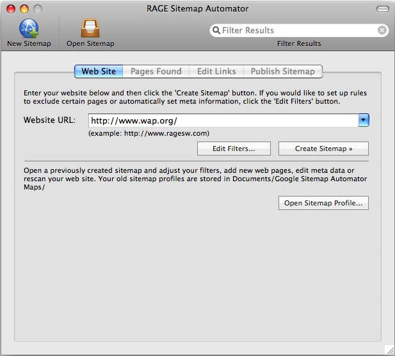The image size is (395, 356).
Task: Click Open Sitemap Profile... button
Action: 323,203
